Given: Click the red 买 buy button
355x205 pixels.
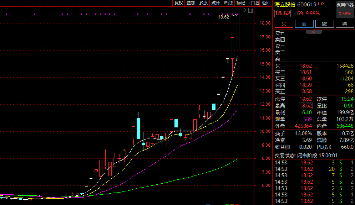Looking at the screenshot, I should [x=284, y=24].
